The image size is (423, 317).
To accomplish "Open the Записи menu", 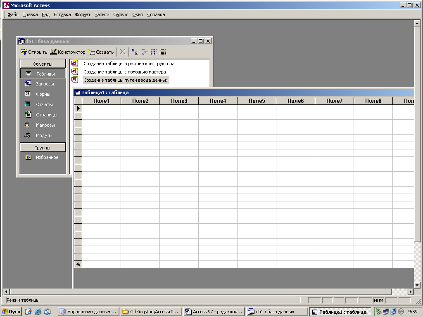I will tap(102, 14).
